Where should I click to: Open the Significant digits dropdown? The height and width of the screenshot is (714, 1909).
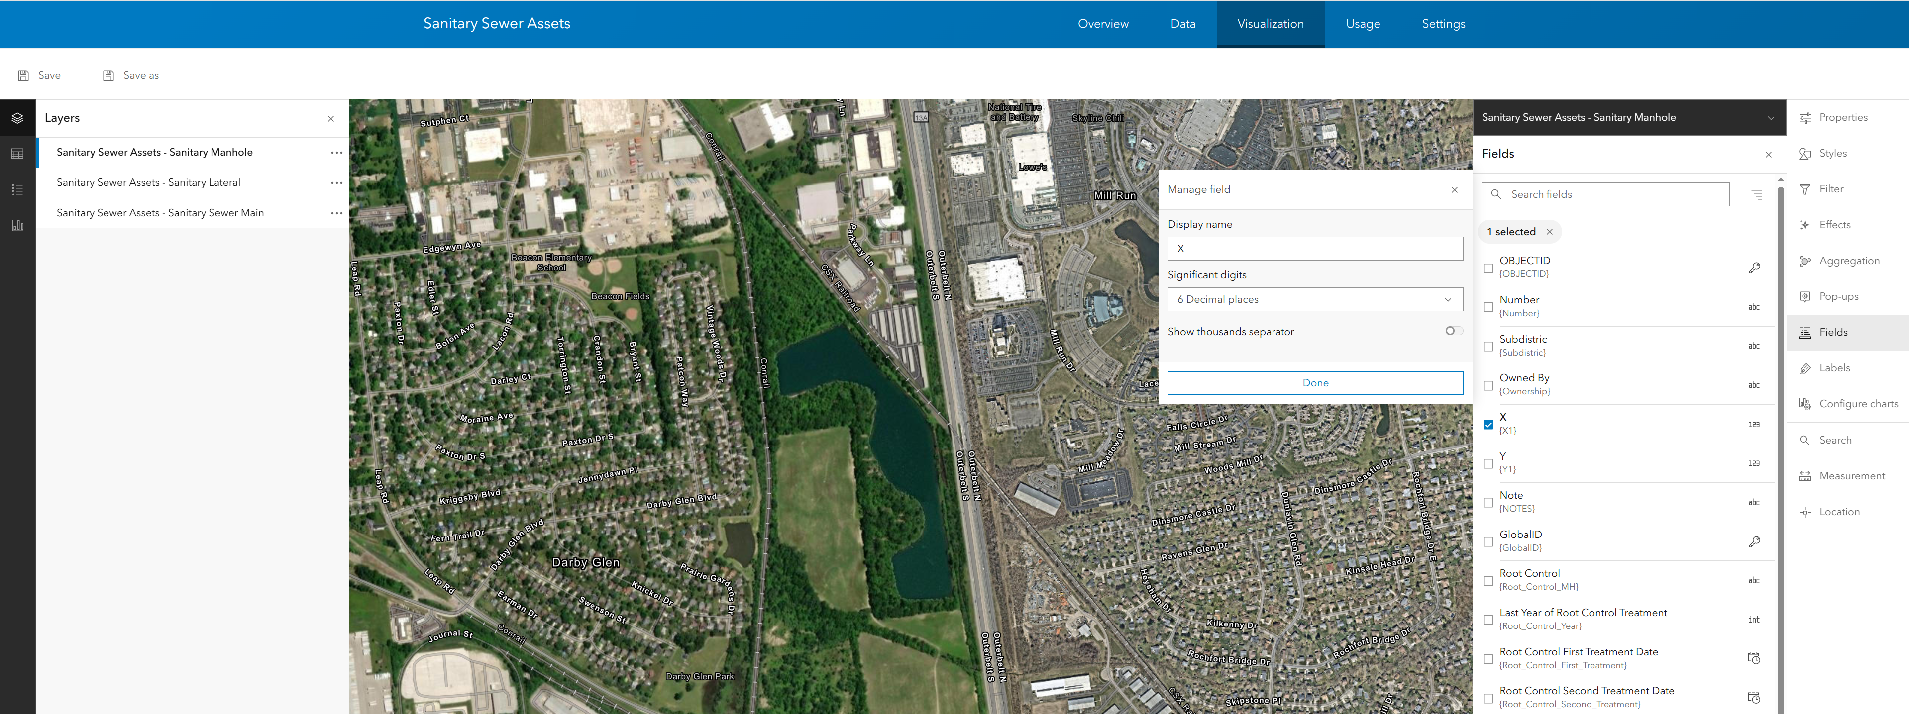point(1315,299)
